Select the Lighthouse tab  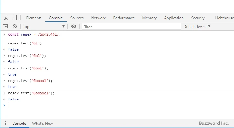[x=224, y=18]
